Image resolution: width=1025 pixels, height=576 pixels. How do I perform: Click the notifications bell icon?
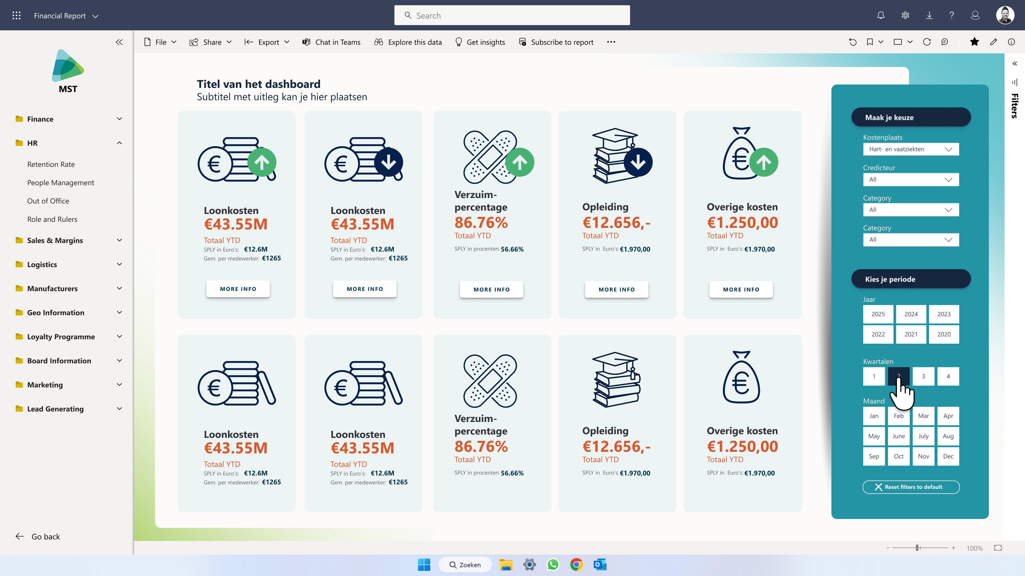pos(881,15)
